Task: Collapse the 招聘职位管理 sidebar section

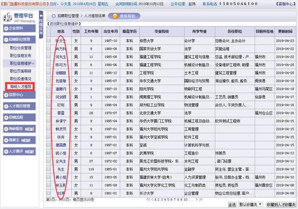Action: tap(19, 39)
